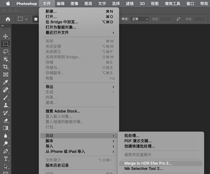Viewport: 210px width, 174px height.
Task: Open the 增效工具 menu
Action: point(172,4)
